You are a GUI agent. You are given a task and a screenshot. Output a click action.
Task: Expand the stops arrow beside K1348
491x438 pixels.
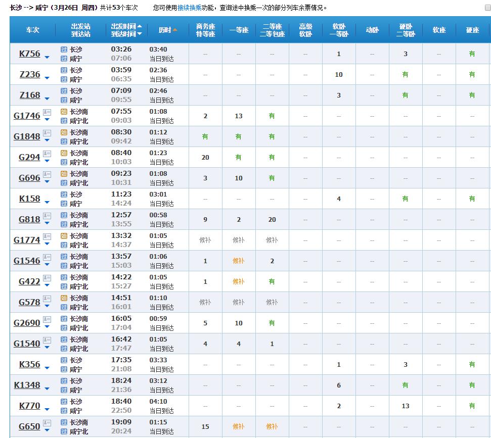click(x=47, y=388)
